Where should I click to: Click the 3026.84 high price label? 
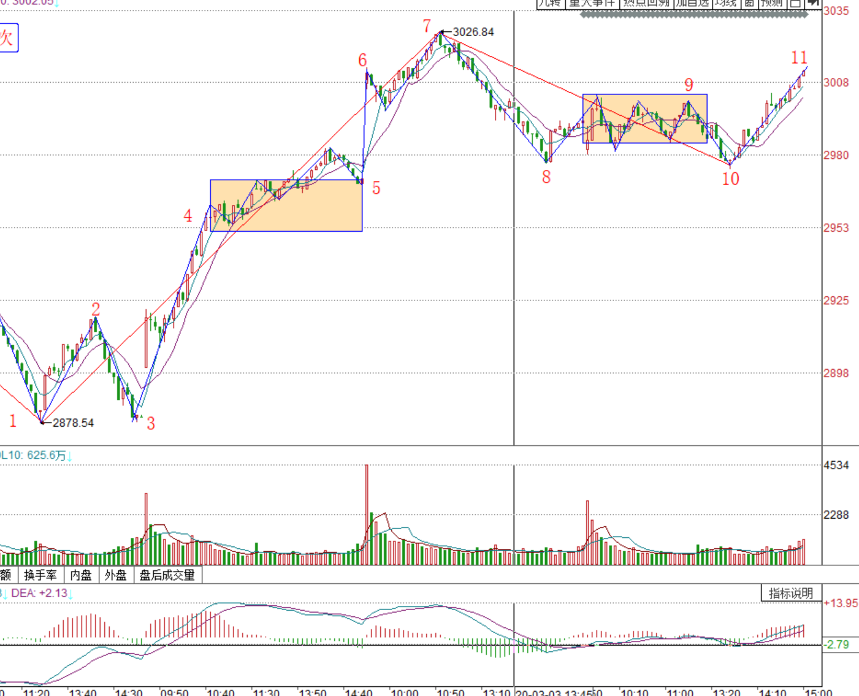[x=473, y=32]
